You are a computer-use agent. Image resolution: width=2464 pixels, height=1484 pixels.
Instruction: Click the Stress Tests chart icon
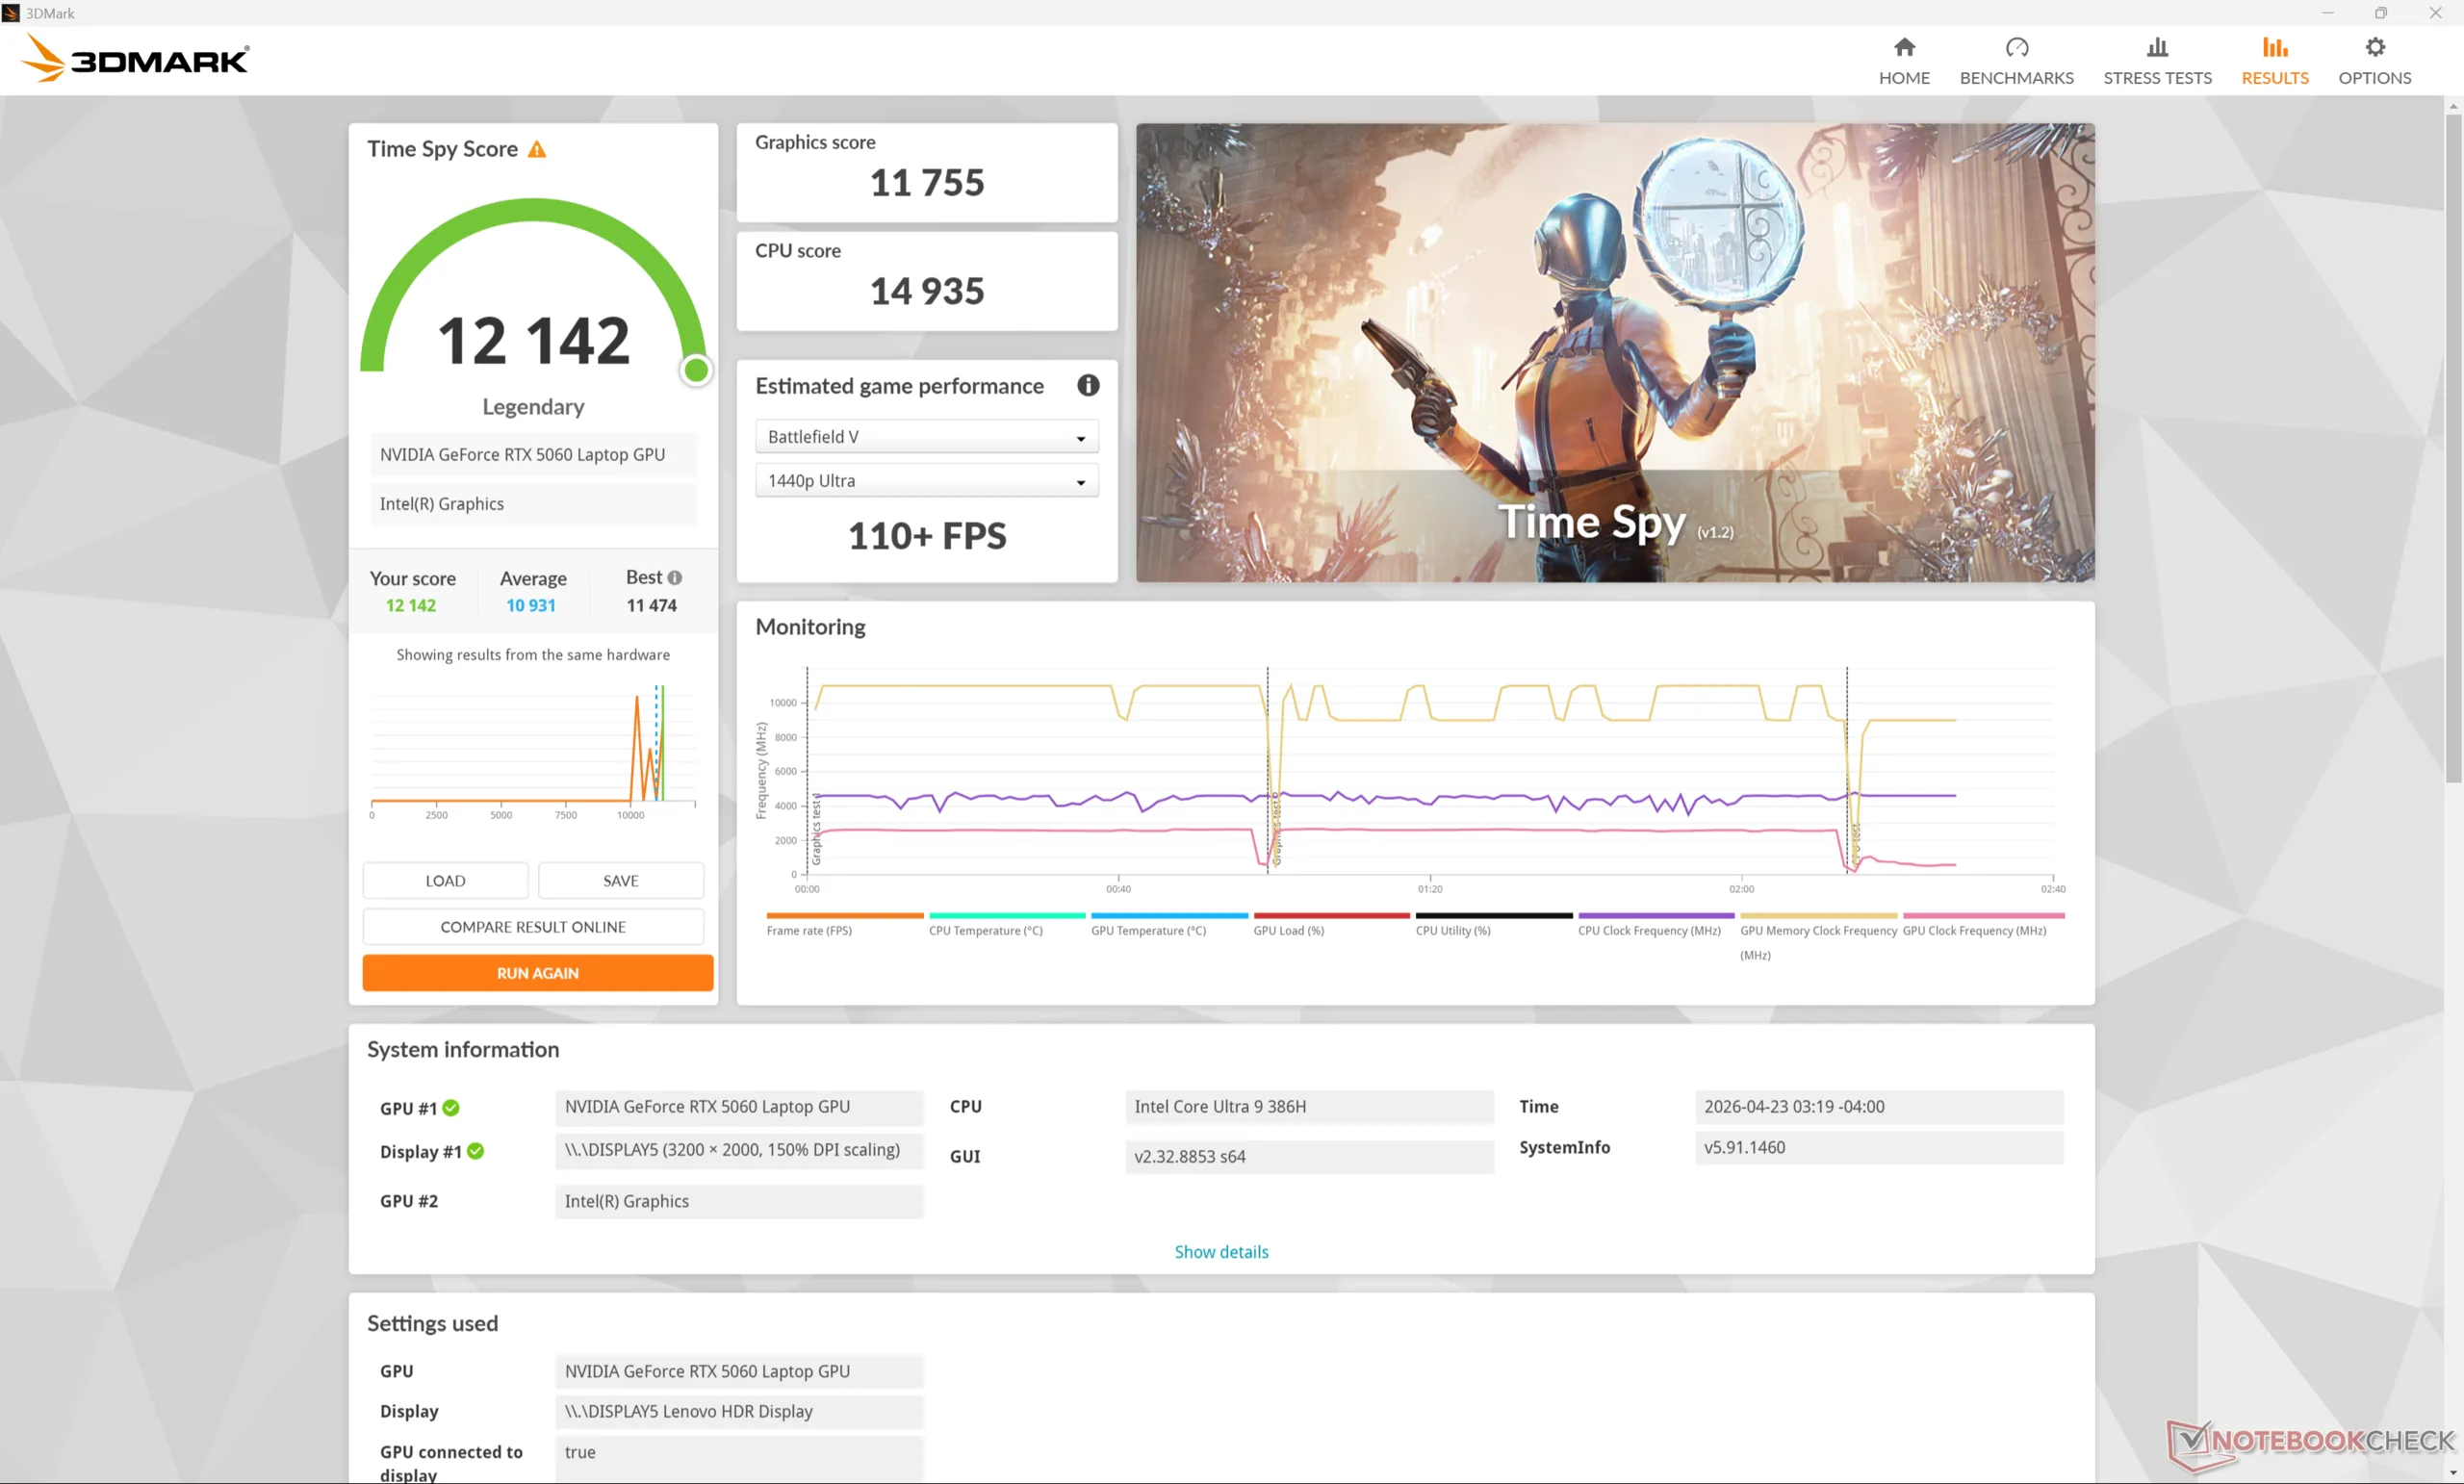coord(2156,47)
